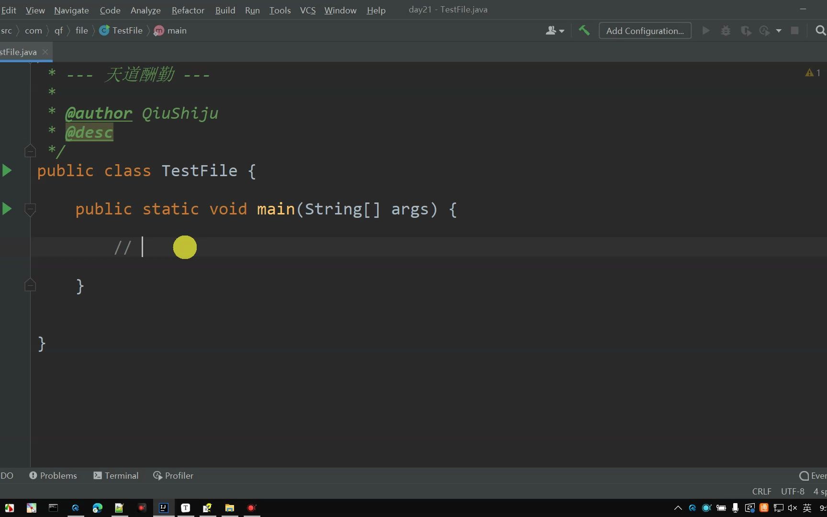827x517 pixels.
Task: Click the @desc tag in the Javadoc
Action: coord(89,132)
